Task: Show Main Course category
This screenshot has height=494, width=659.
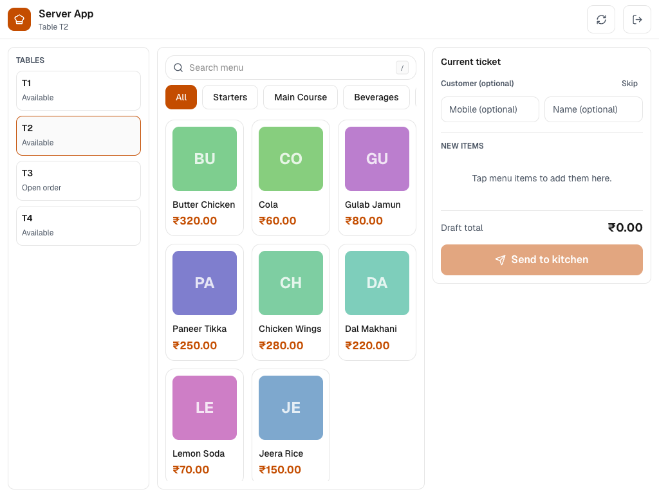Action: (x=301, y=97)
